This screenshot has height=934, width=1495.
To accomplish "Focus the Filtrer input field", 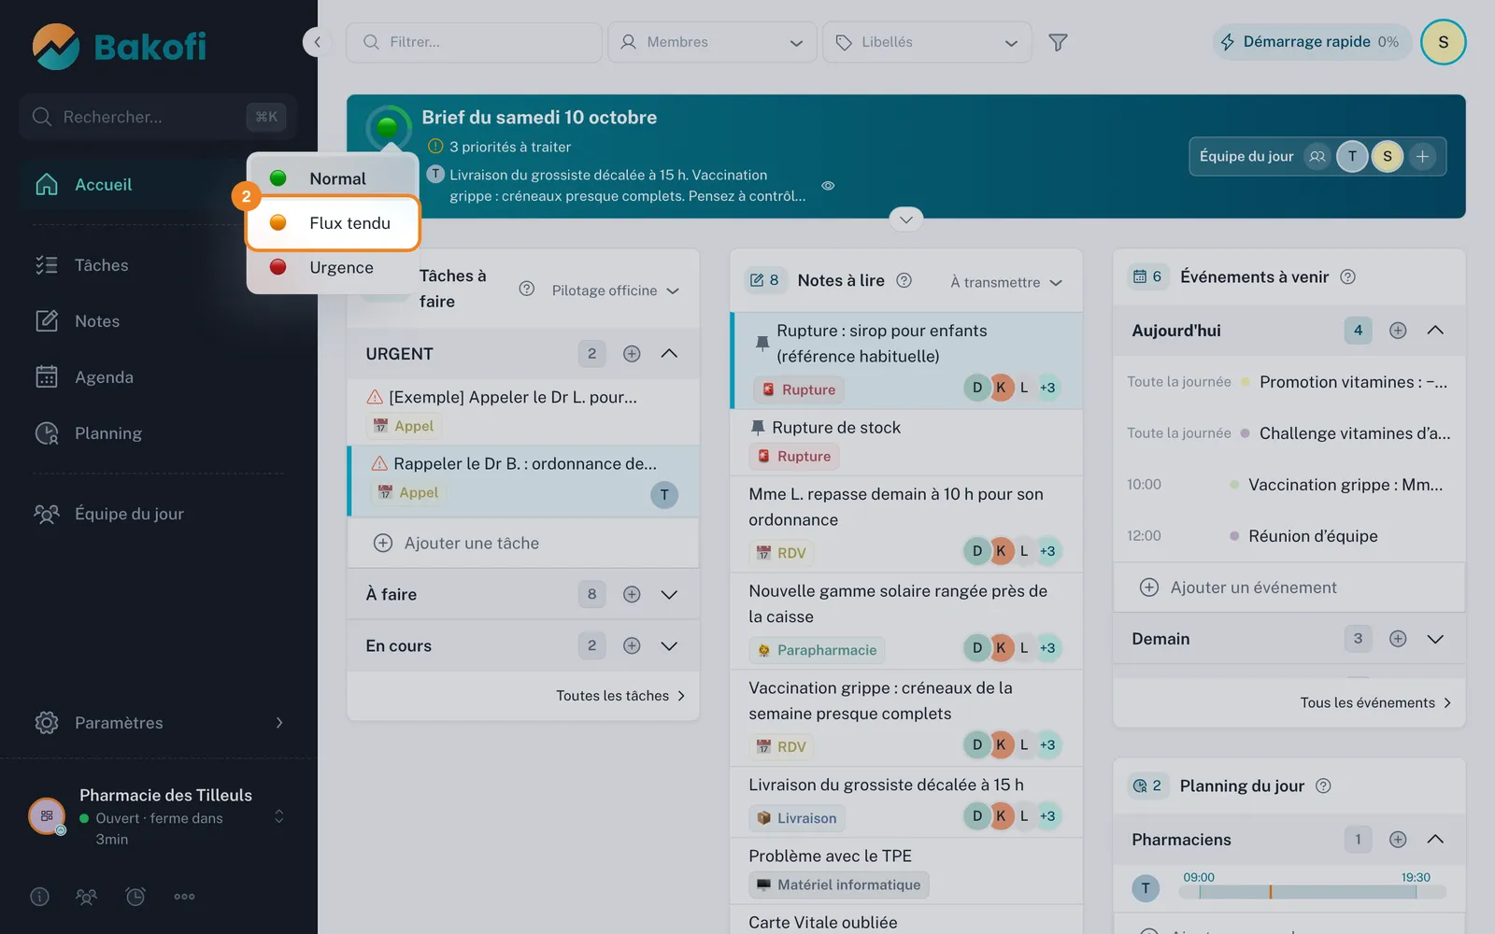I will [474, 42].
